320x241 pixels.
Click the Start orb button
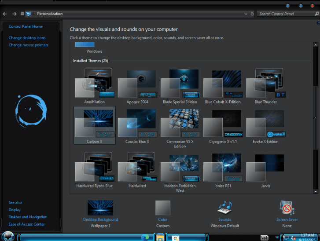point(7,237)
